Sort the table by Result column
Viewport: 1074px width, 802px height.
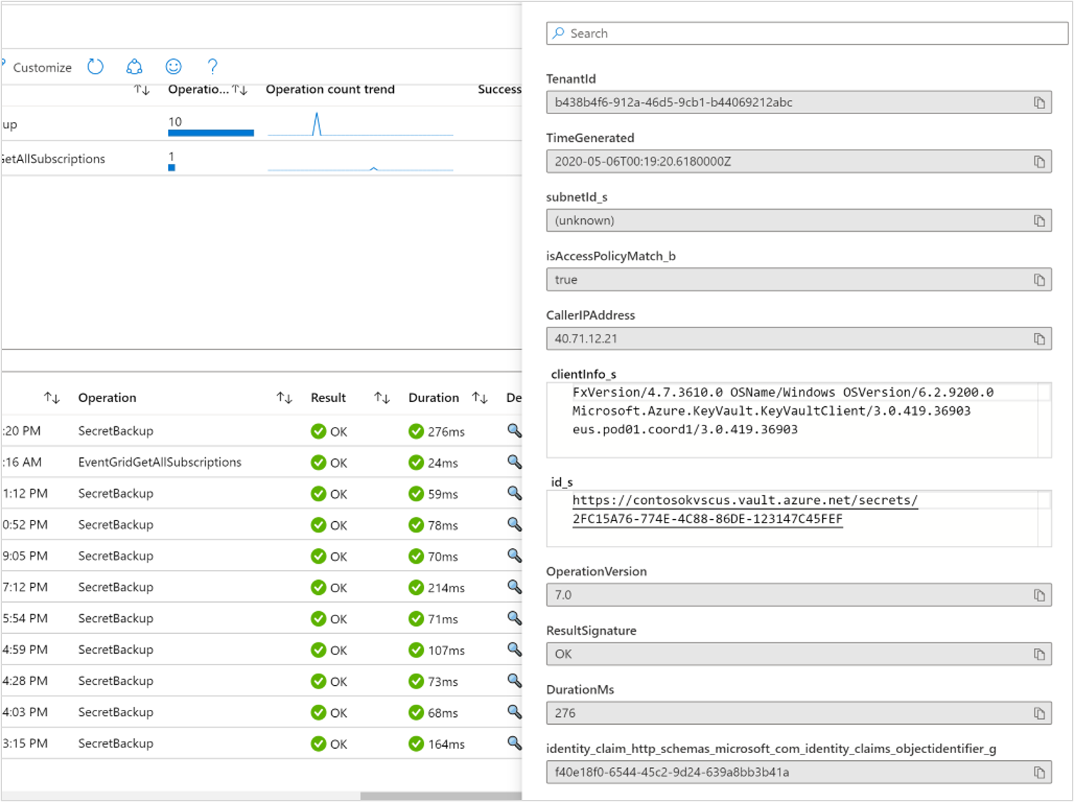click(382, 397)
